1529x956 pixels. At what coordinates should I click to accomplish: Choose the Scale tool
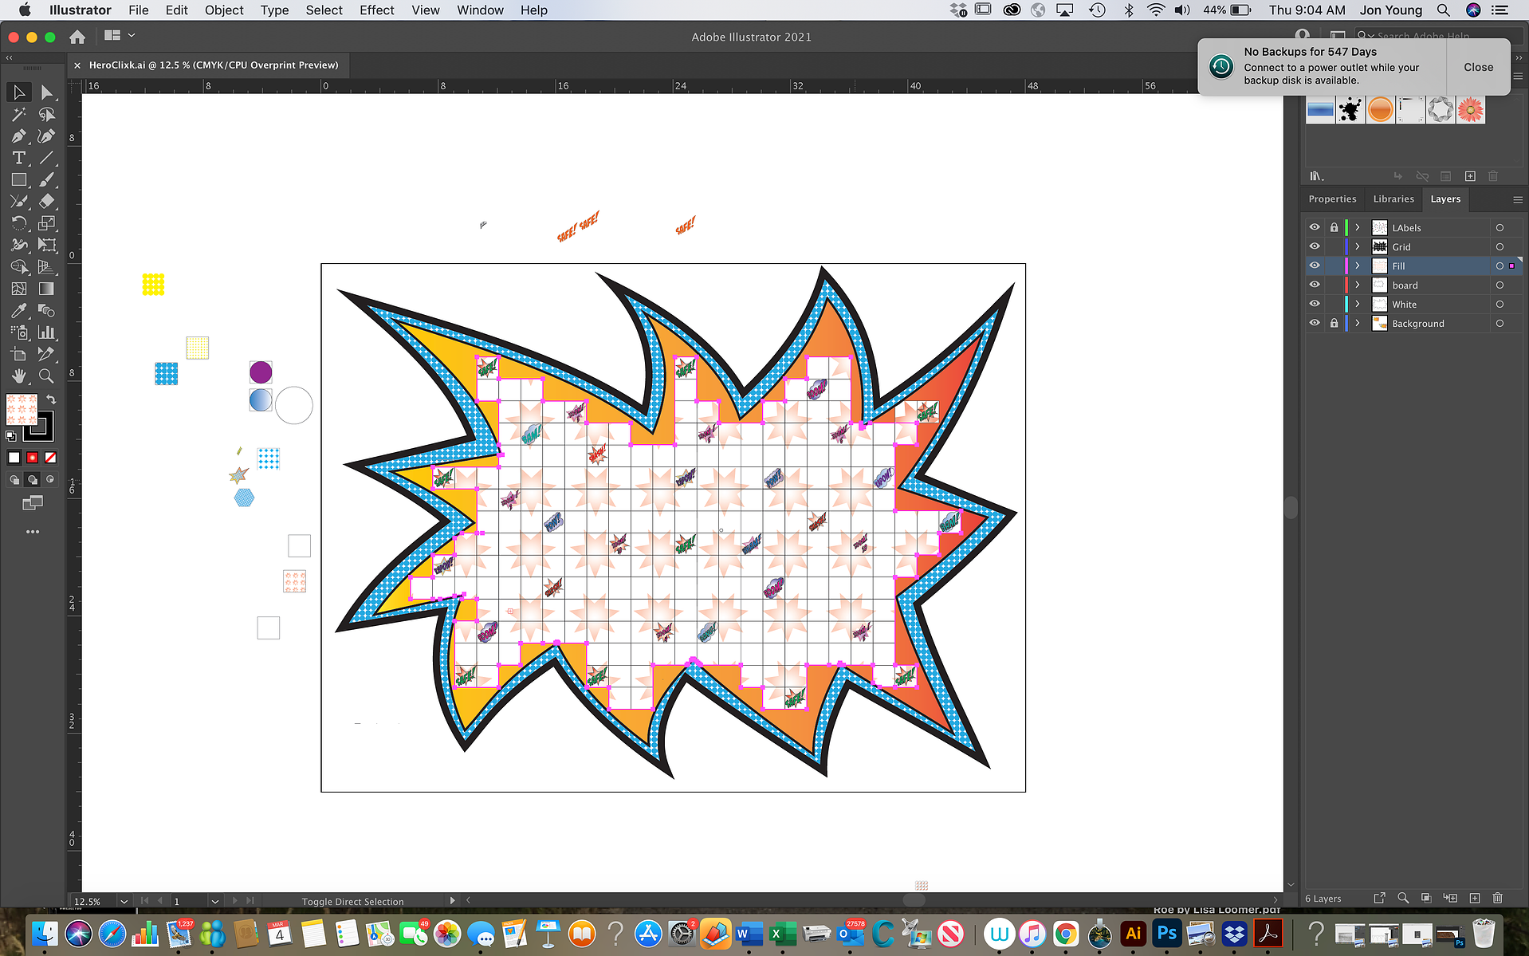(47, 223)
